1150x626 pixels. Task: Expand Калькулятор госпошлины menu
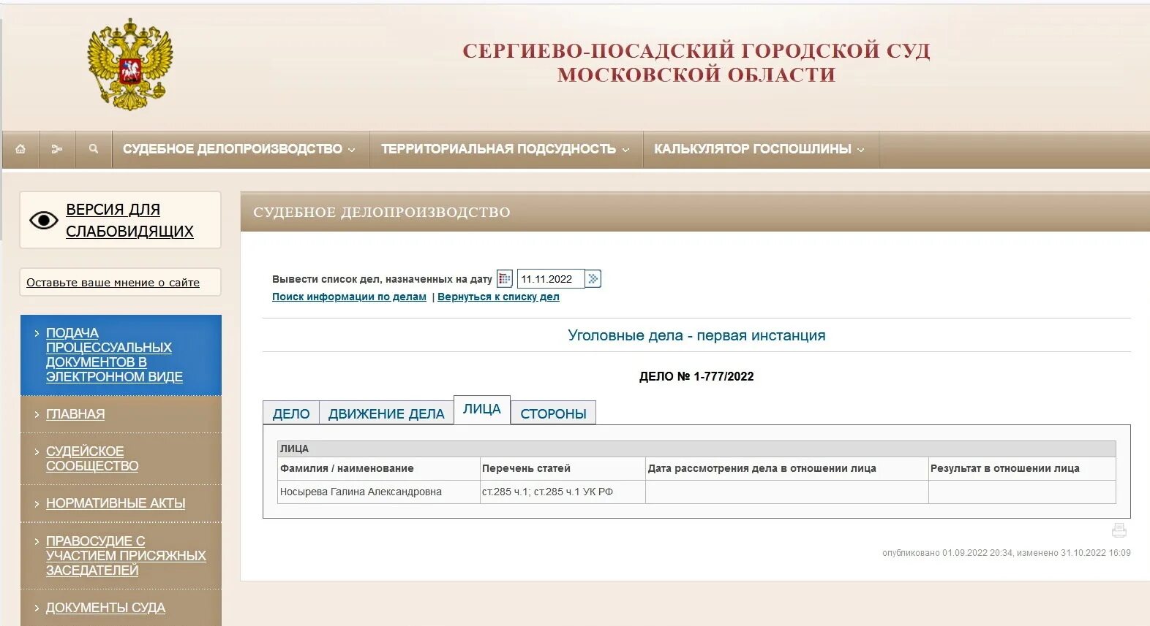[759, 149]
